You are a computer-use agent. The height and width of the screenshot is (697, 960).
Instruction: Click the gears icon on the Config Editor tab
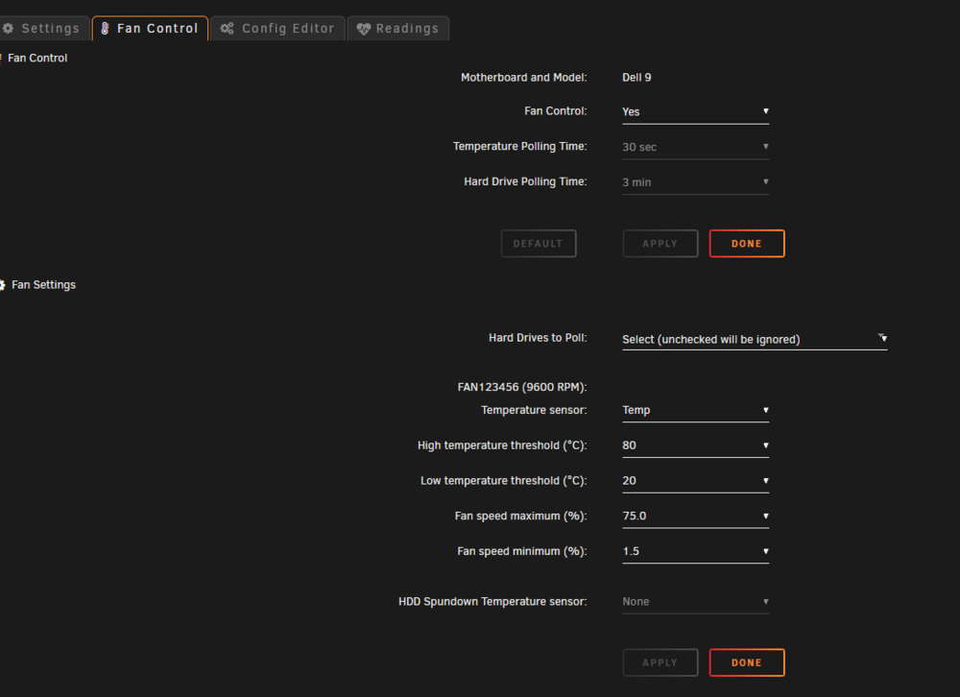[228, 28]
